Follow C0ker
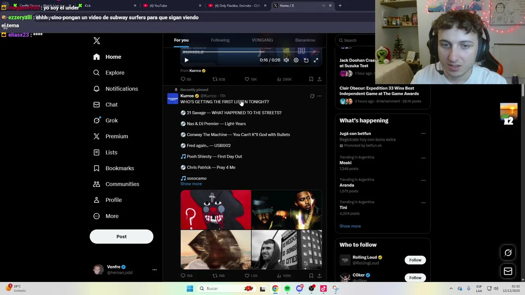Image resolution: width=525 pixels, height=295 pixels. [415, 278]
